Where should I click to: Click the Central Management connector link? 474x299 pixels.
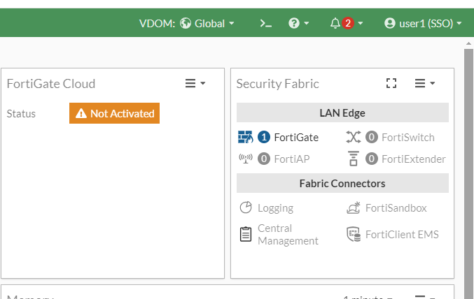pyautogui.click(x=288, y=234)
